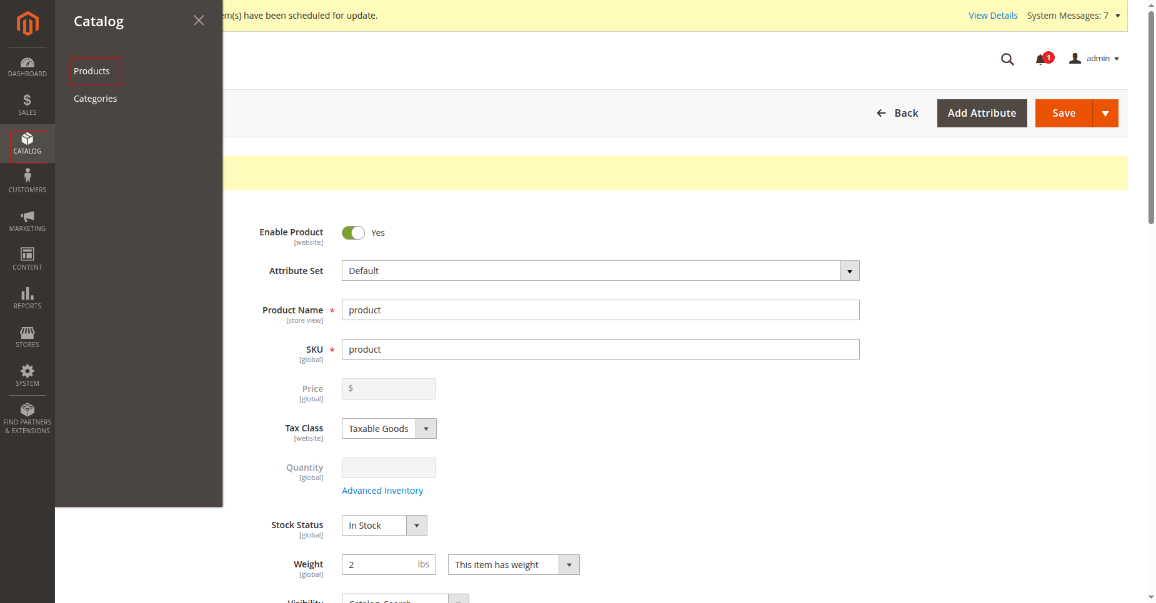Open the item has weight dropdown
Image resolution: width=1156 pixels, height=603 pixels.
coord(514,565)
